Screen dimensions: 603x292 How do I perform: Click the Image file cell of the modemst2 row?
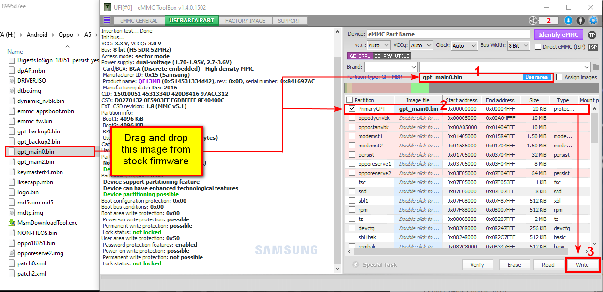pos(418,146)
